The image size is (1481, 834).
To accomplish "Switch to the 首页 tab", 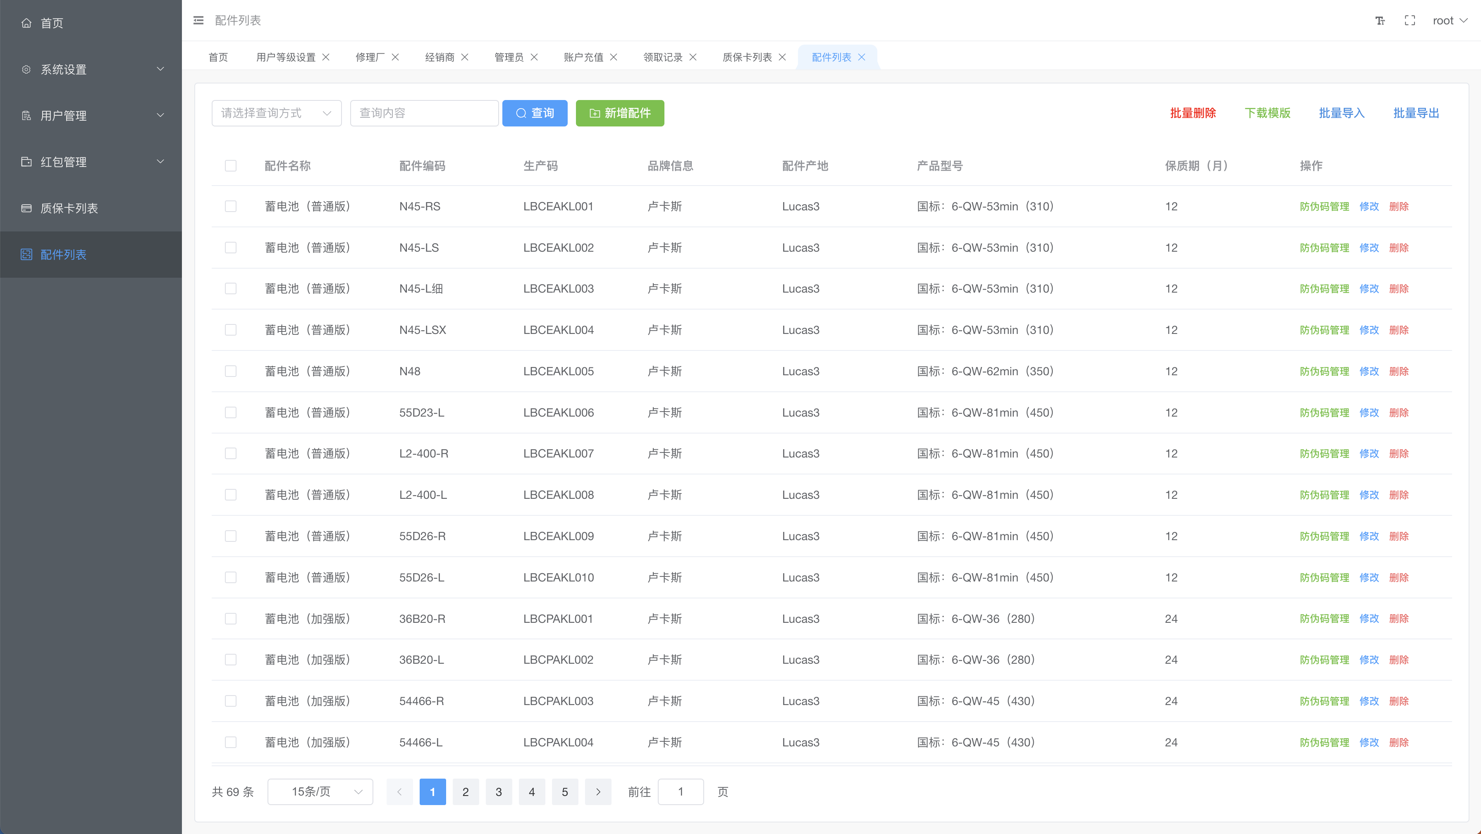I will coord(218,57).
